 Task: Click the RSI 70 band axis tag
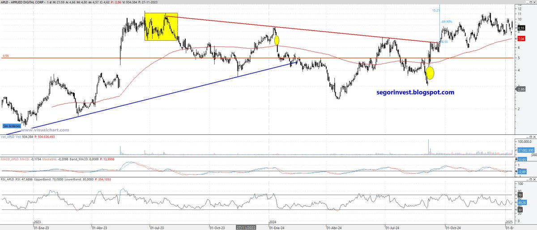pos(520,195)
